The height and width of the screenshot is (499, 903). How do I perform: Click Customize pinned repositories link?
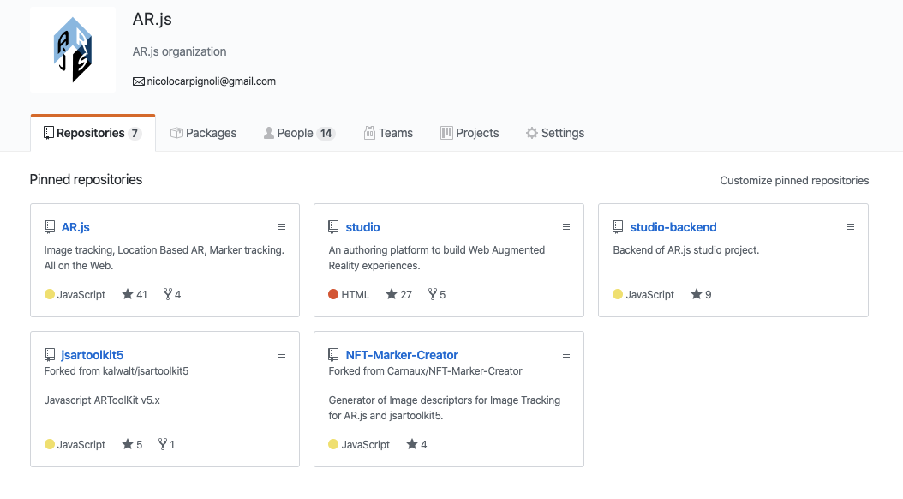[x=794, y=181]
